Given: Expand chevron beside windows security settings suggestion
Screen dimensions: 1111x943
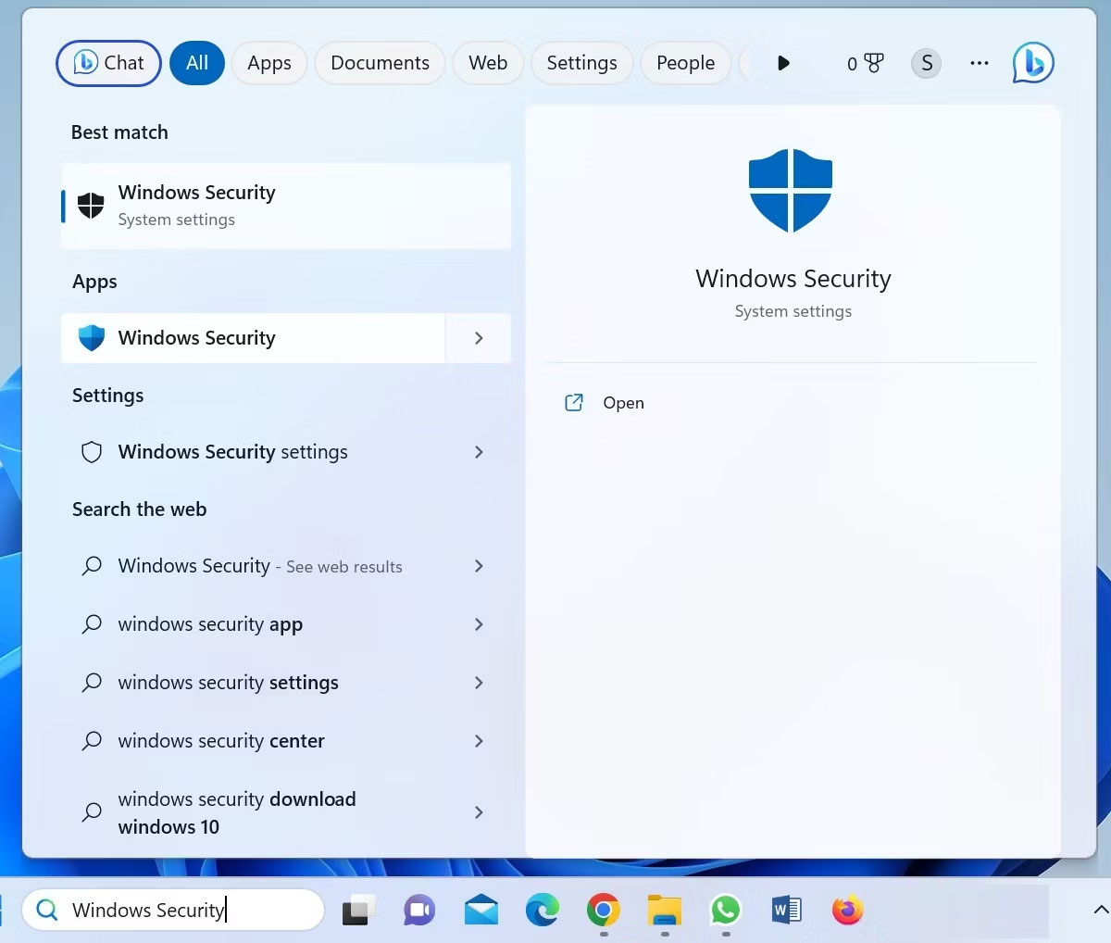Looking at the screenshot, I should pos(479,683).
